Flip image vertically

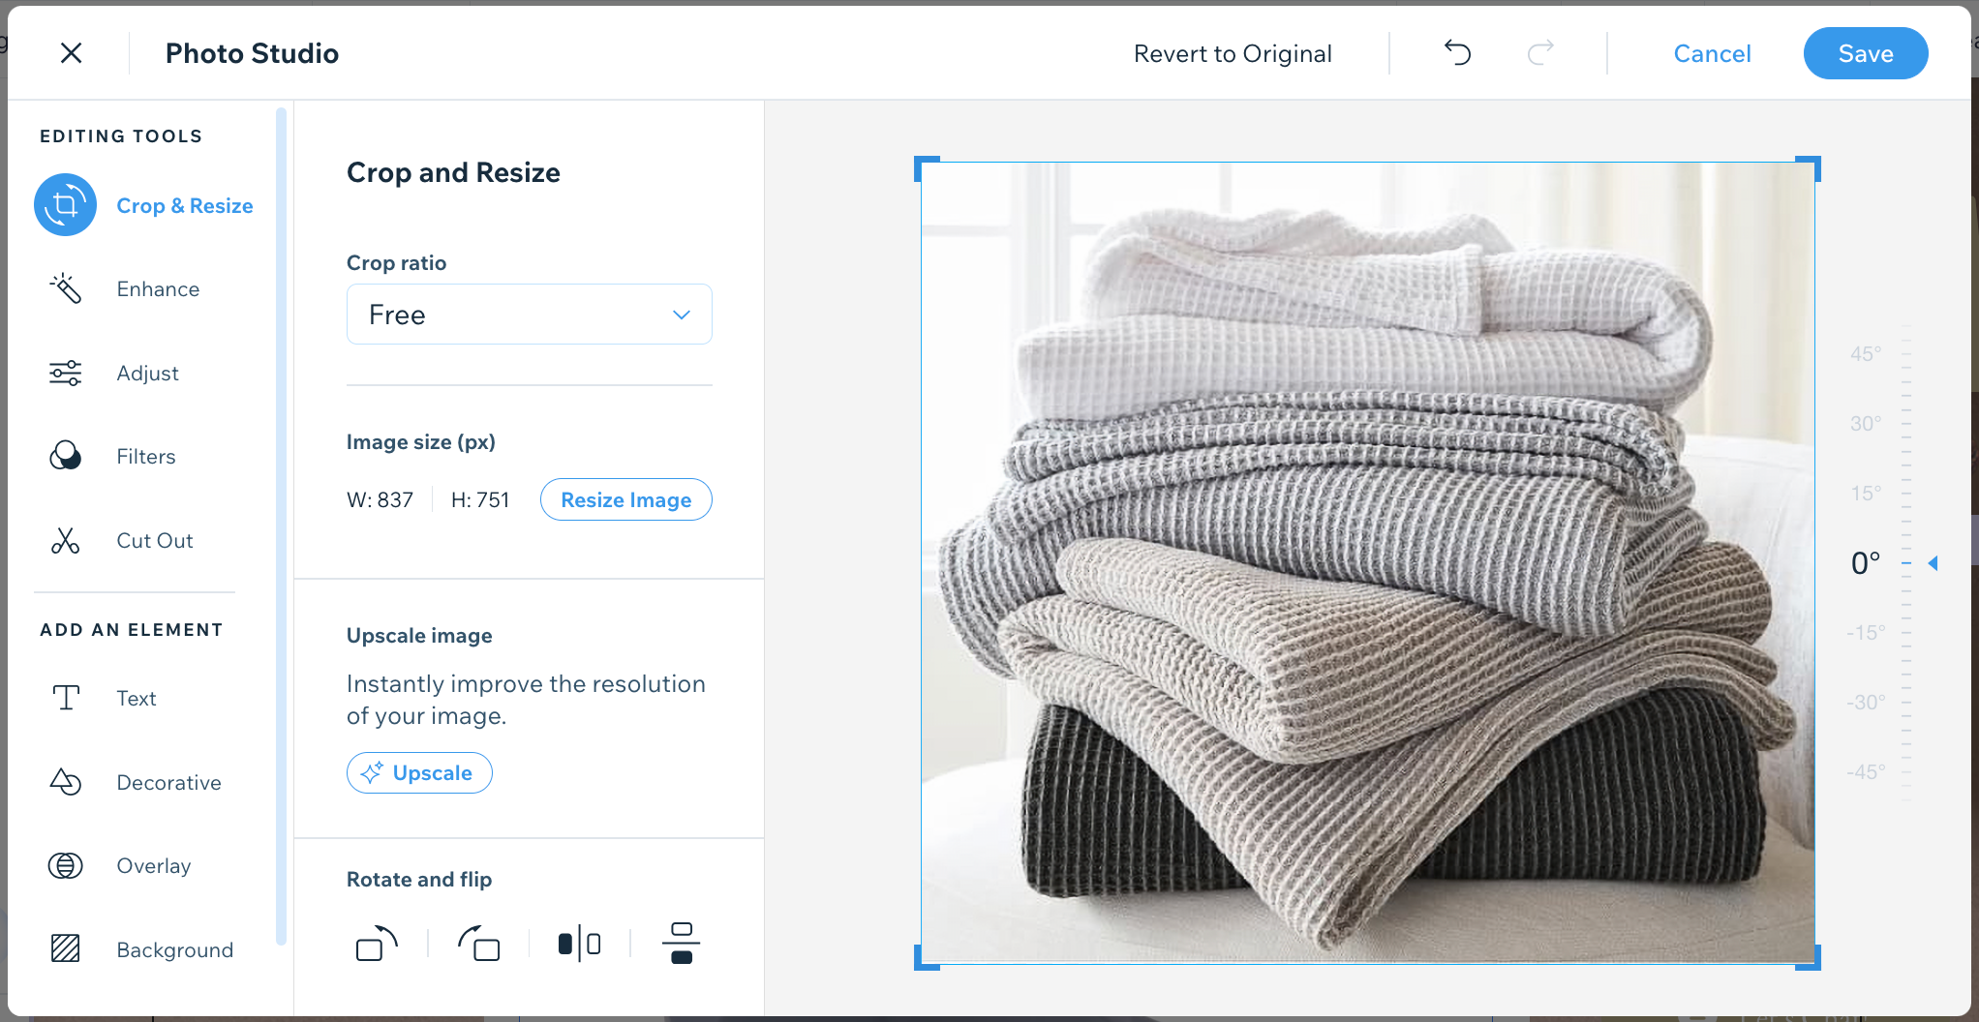pyautogui.click(x=681, y=944)
